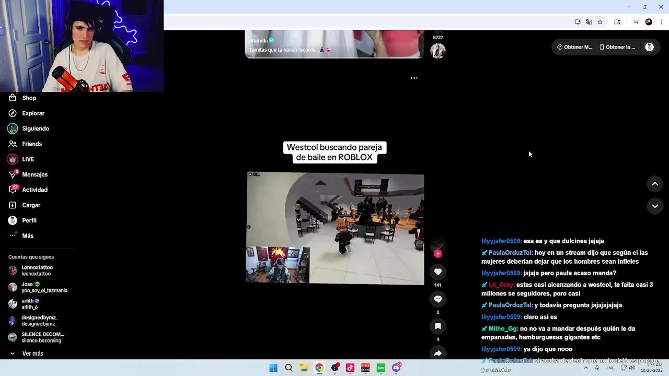Click the microphone icon in system tray
The height and width of the screenshot is (376, 669).
(597, 368)
